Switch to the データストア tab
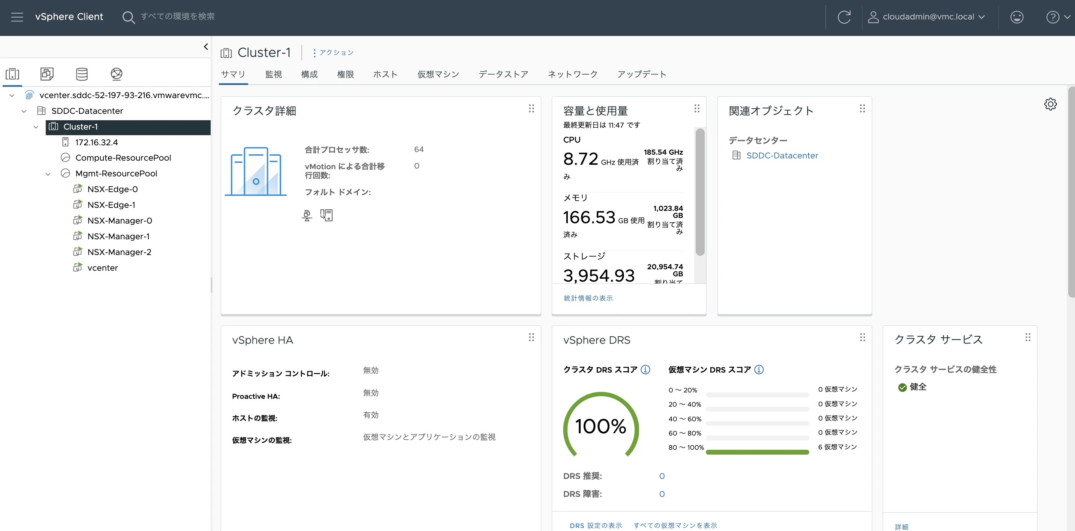Image resolution: width=1075 pixels, height=531 pixels. [x=504, y=74]
